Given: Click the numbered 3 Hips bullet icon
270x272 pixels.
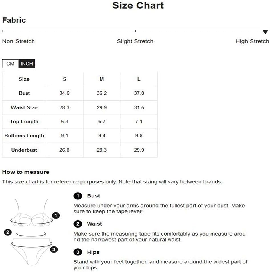Looking at the screenshot, I should click(x=78, y=252).
